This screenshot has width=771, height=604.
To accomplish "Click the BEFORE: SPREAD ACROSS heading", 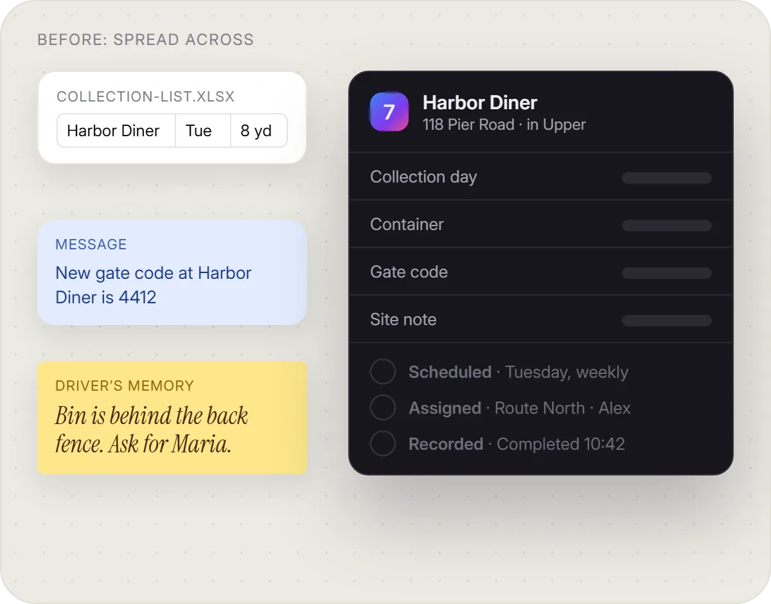I will (x=146, y=40).
